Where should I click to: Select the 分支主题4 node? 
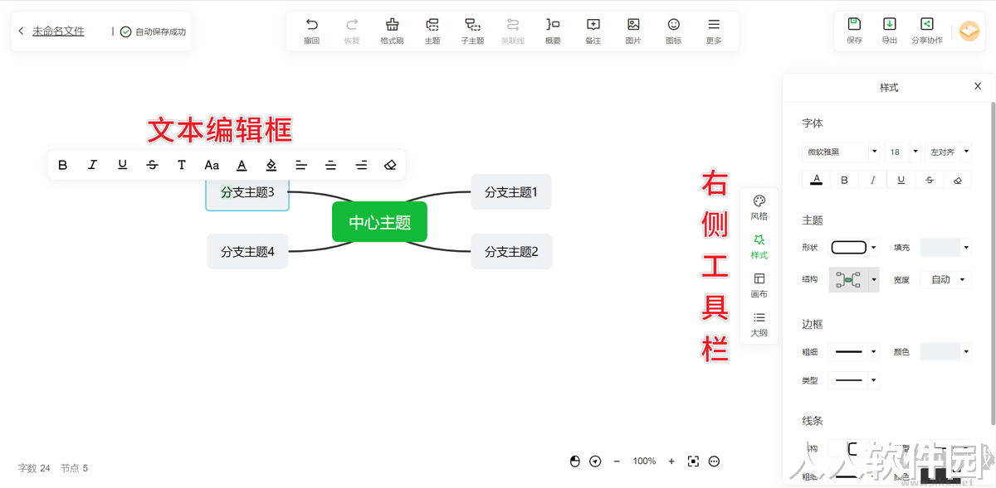tap(247, 252)
